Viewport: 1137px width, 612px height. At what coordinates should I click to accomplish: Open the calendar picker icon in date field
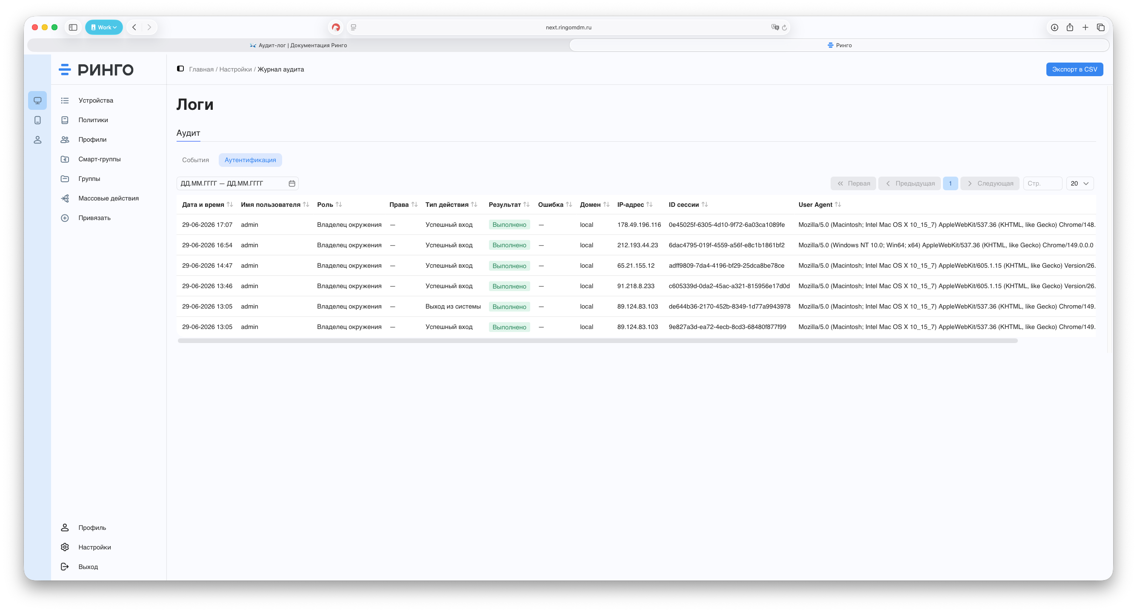point(292,183)
